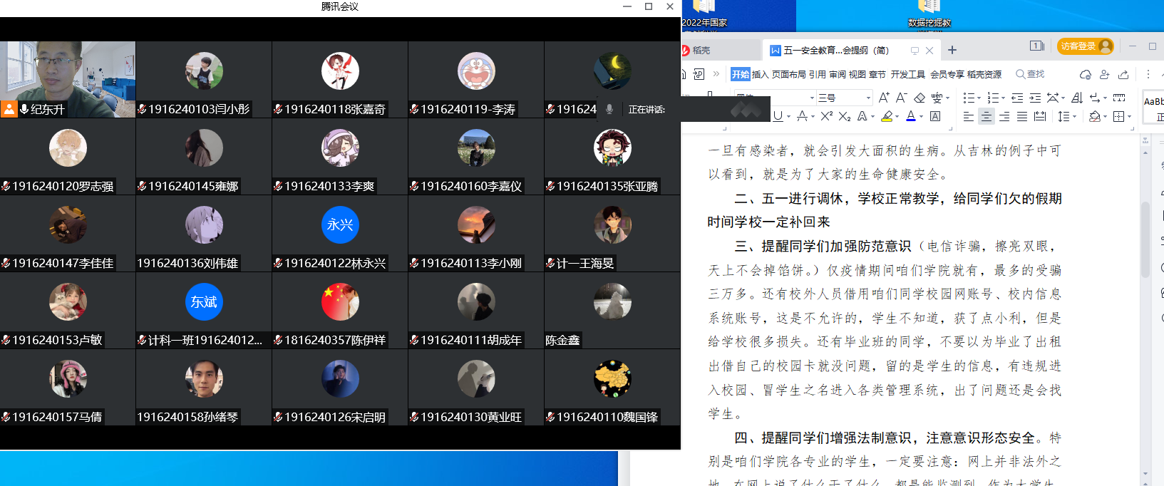This screenshot has height=486, width=1164.
Task: Increase font size with the A+ icon
Action: pyautogui.click(x=884, y=98)
